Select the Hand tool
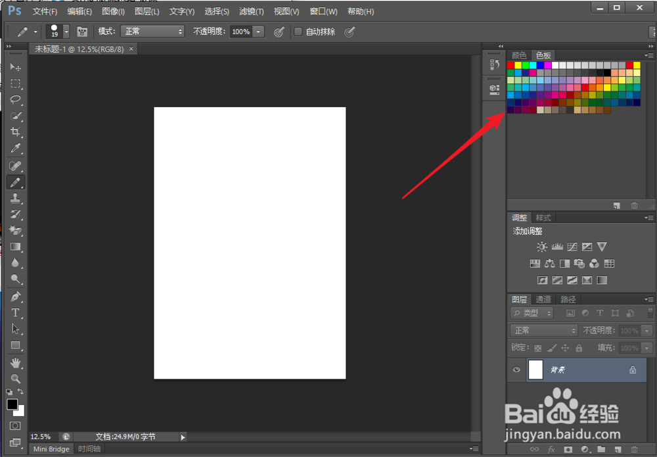 [x=16, y=363]
